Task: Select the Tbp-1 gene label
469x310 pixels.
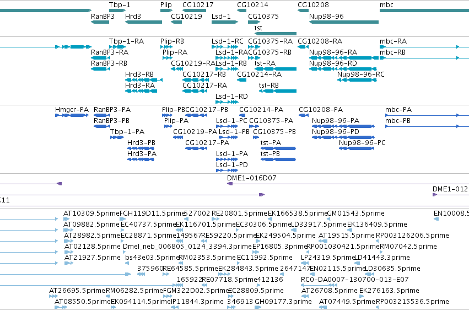Action: point(120,5)
